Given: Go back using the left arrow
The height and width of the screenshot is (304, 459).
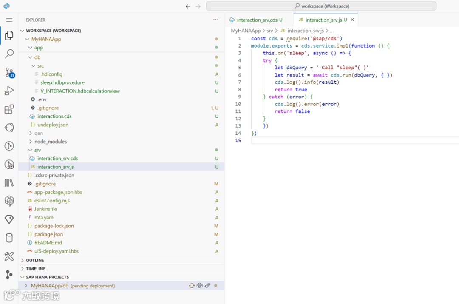Looking at the screenshot, I should click(188, 6).
